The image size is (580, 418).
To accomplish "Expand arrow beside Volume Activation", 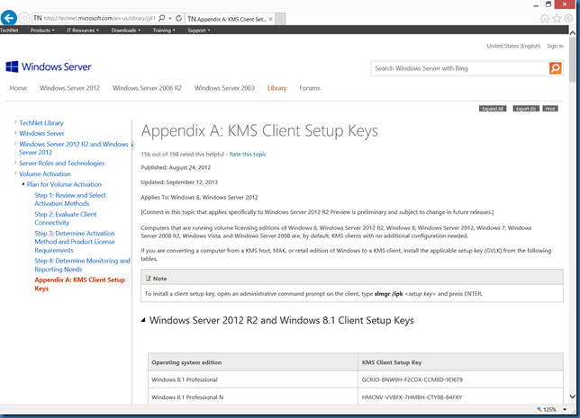I will [15, 173].
